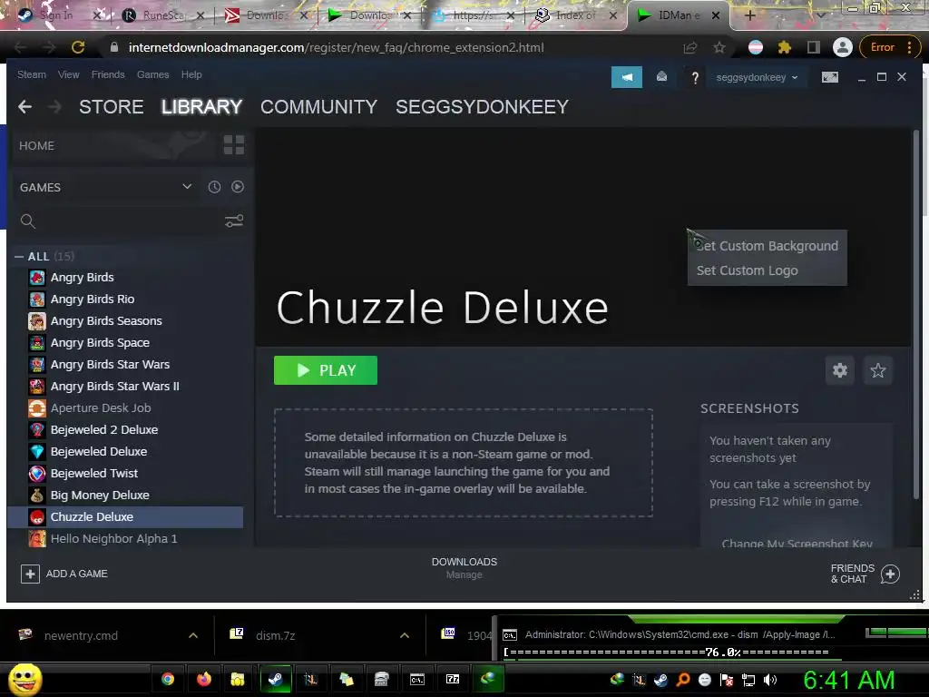
Task: Collapse the ALL games category
Action: [19, 257]
